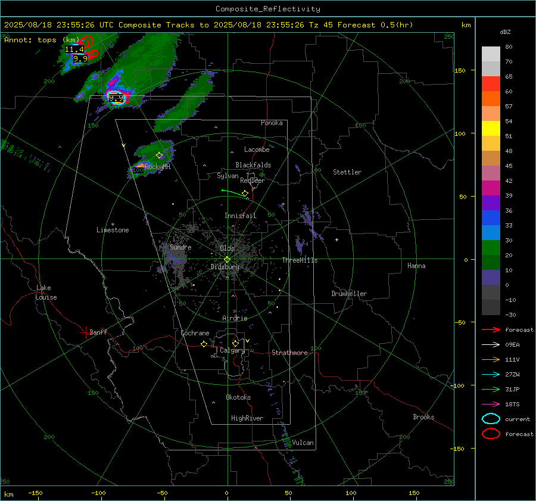Click the ThreeHills label
Viewport: 536px width, 501px height.
pos(300,260)
